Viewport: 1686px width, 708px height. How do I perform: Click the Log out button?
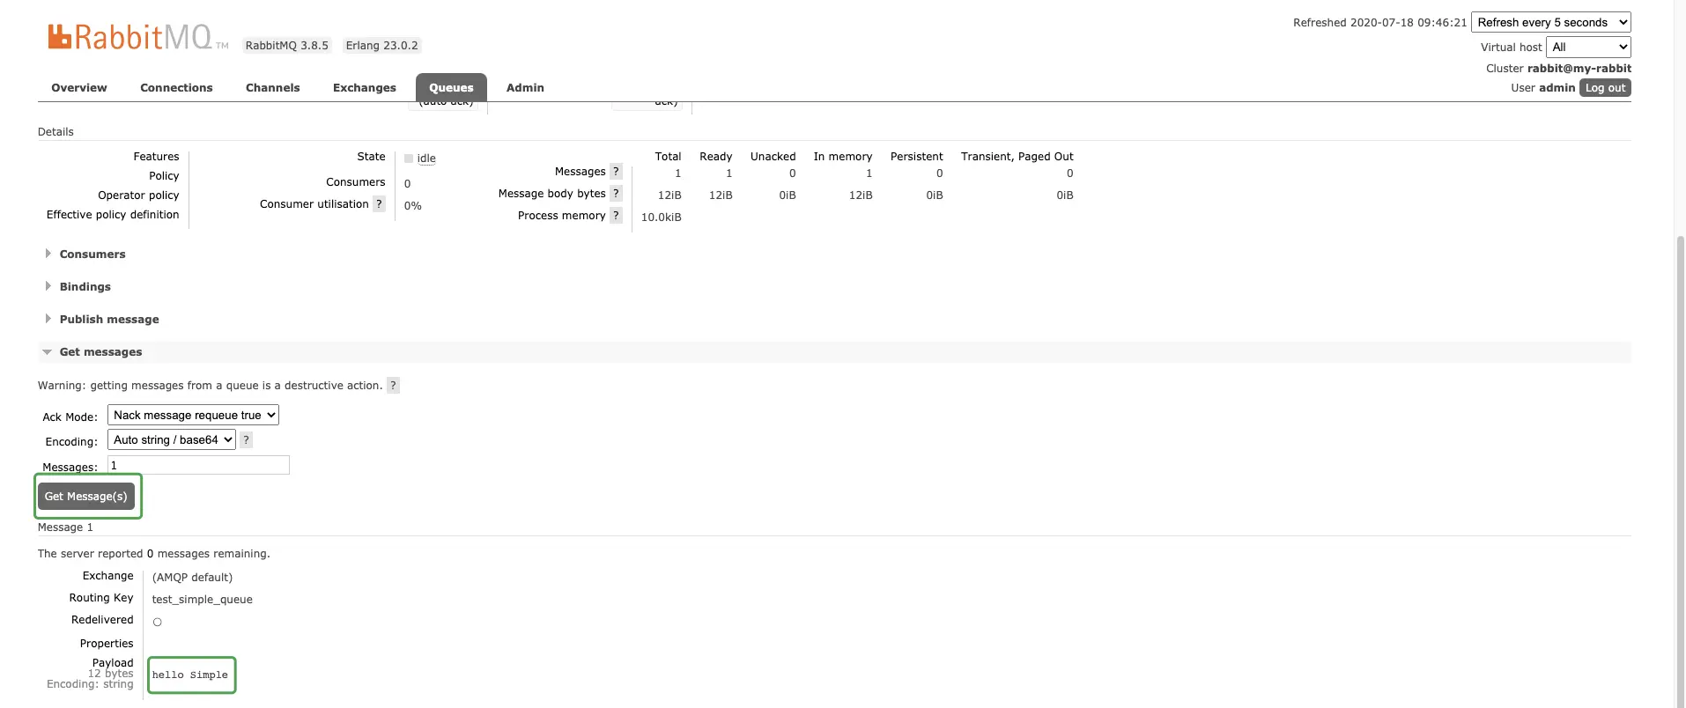[1605, 88]
